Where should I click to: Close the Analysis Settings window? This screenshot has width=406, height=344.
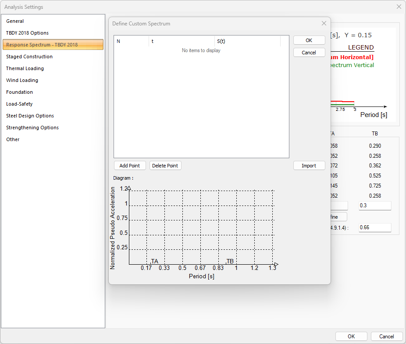pos(399,7)
